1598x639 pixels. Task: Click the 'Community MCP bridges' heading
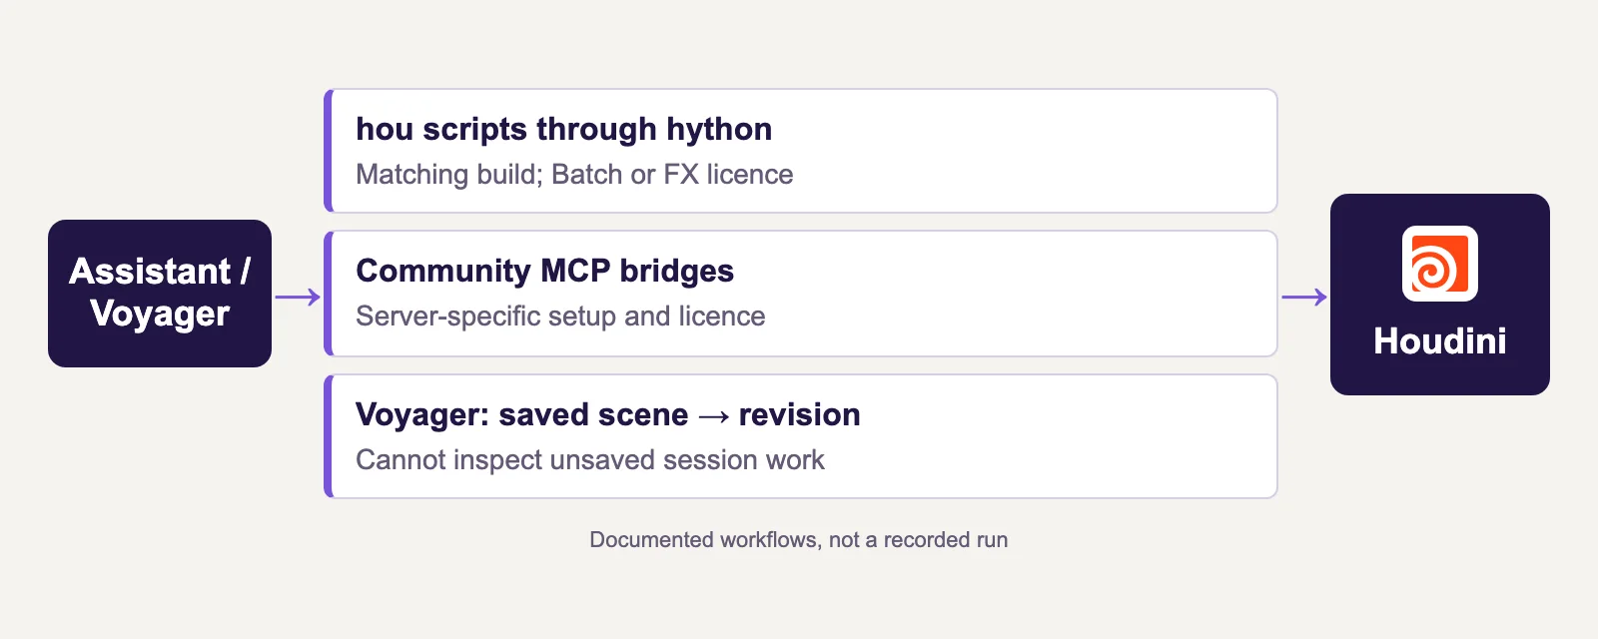544,271
